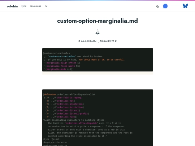Click the custom-option-marginalia.md page title
195x146 pixels.
97,21
